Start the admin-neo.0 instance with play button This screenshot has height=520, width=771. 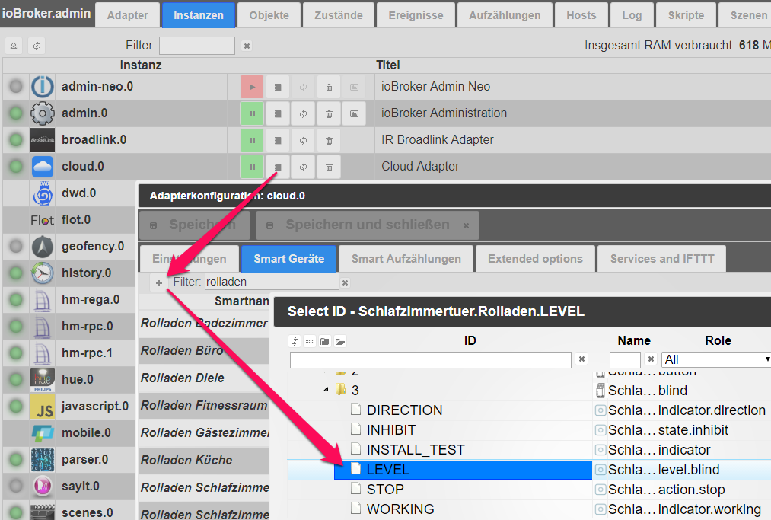pyautogui.click(x=252, y=87)
